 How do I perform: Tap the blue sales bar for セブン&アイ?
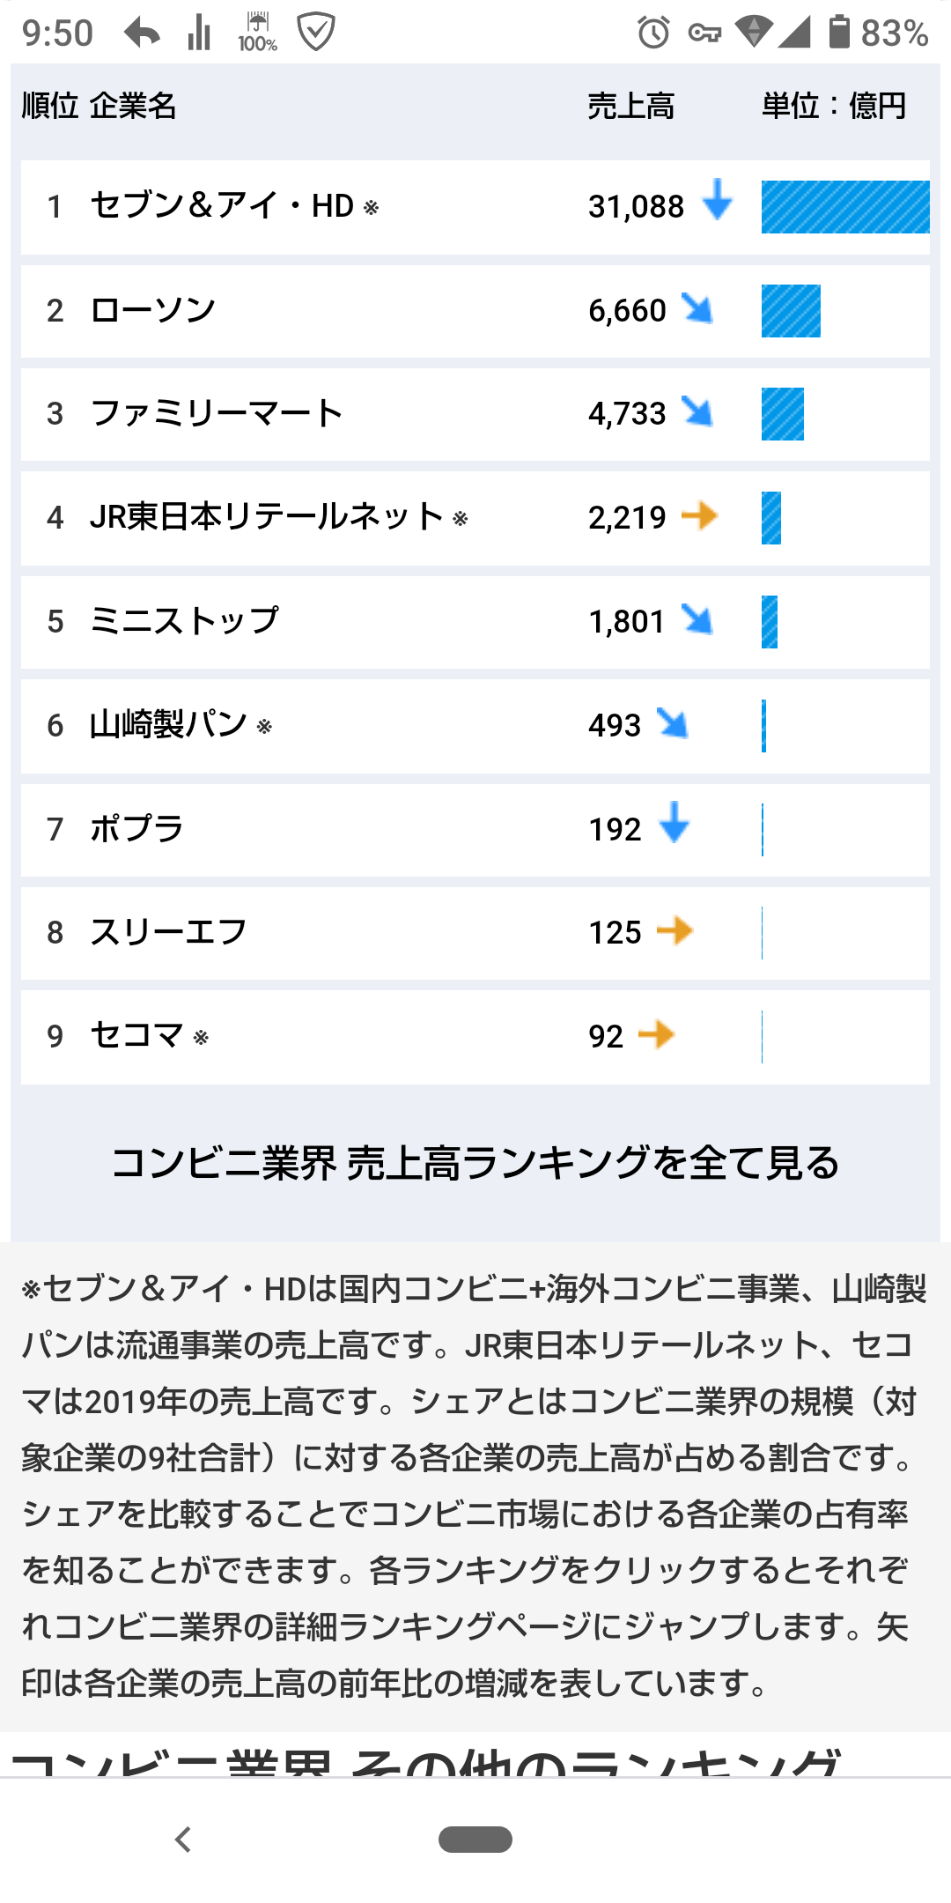tap(845, 207)
